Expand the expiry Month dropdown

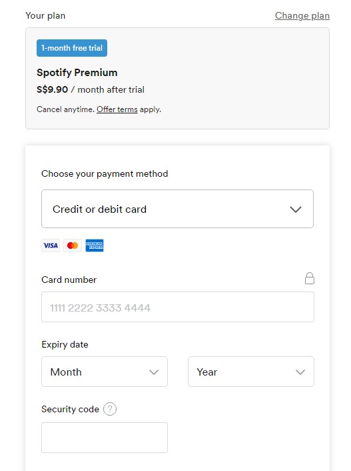tap(105, 372)
